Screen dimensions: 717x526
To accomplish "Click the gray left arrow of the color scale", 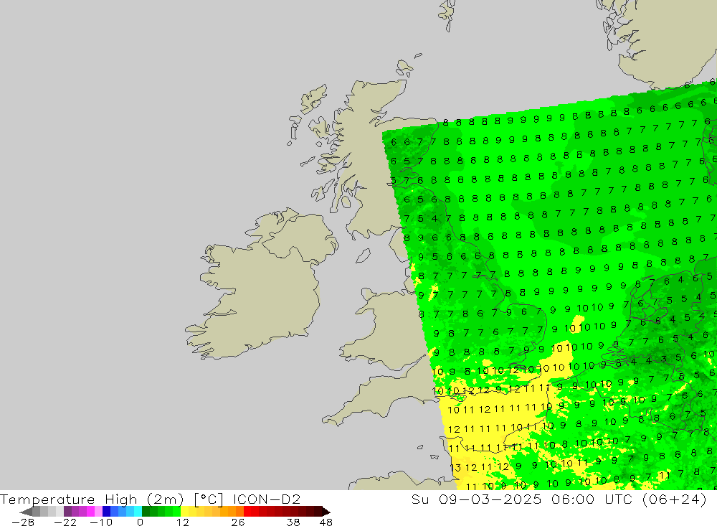I will 26,512.
